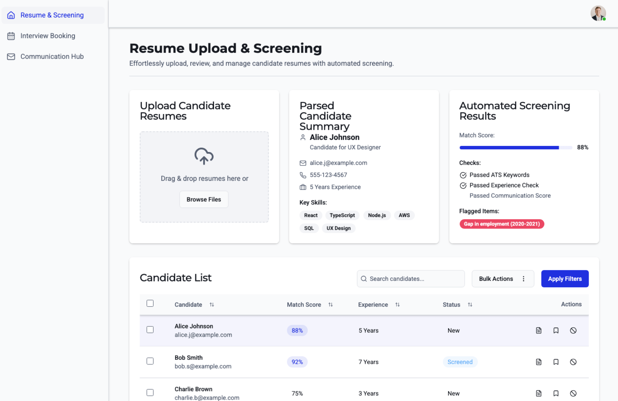Tick Bob Smith's checkbox
This screenshot has width=618, height=401.
pos(150,361)
